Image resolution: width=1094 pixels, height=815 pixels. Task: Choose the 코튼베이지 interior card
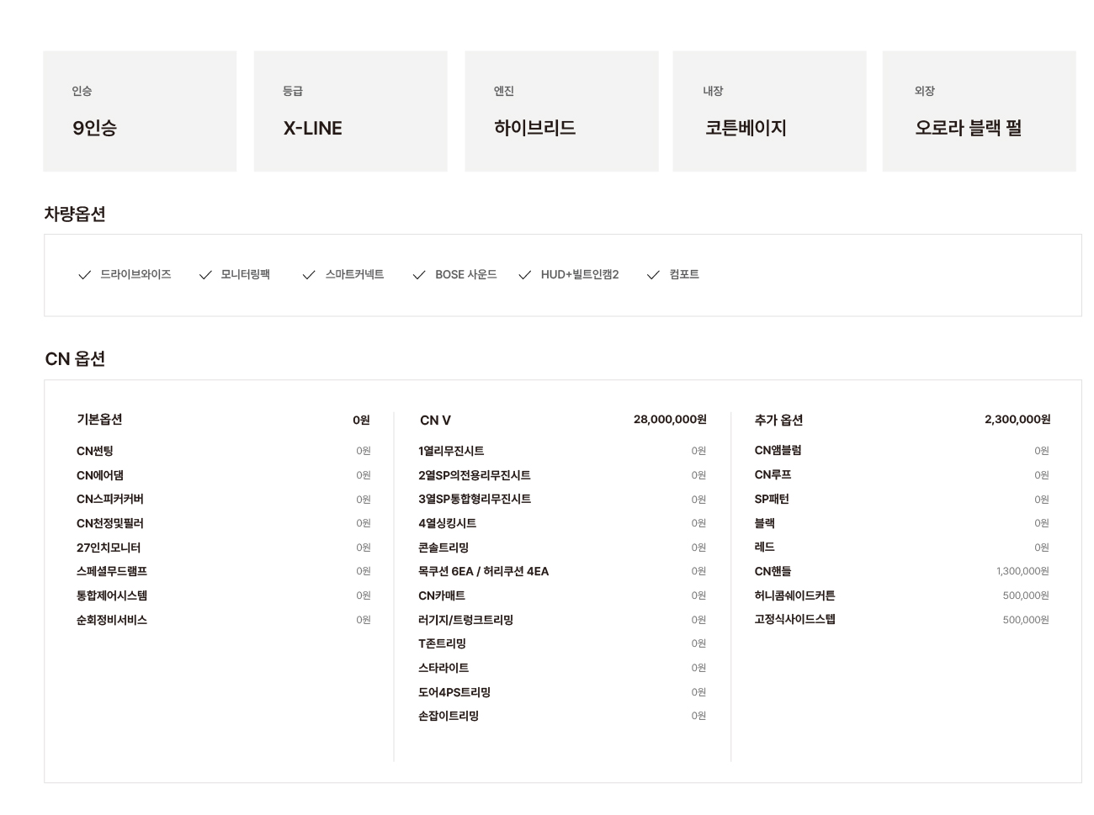769,111
